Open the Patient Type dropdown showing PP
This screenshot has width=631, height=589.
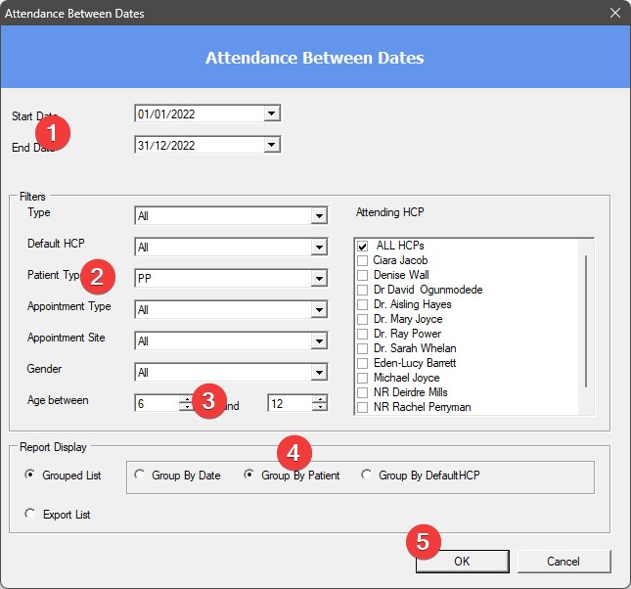(x=318, y=279)
